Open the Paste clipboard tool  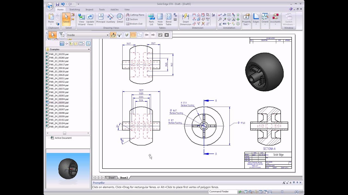click(x=51, y=19)
